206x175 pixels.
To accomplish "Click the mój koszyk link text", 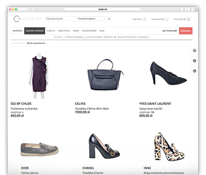I will point(179,19).
